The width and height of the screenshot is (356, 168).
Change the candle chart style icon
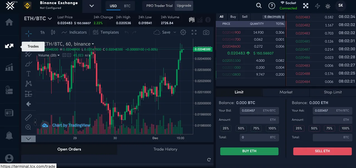point(53,32)
